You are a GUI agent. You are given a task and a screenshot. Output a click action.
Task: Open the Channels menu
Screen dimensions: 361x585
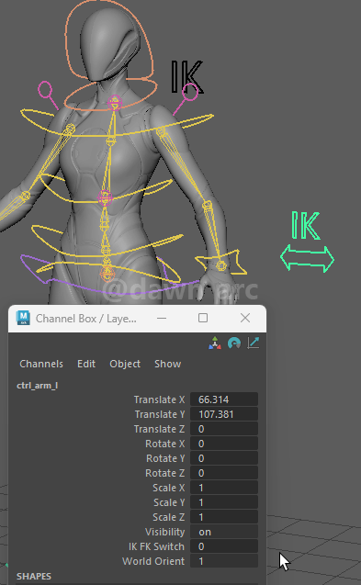click(x=41, y=364)
